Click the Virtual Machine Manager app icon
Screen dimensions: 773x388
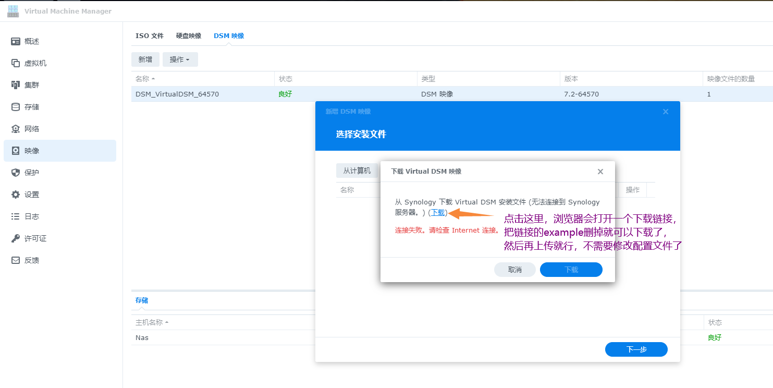[13, 11]
